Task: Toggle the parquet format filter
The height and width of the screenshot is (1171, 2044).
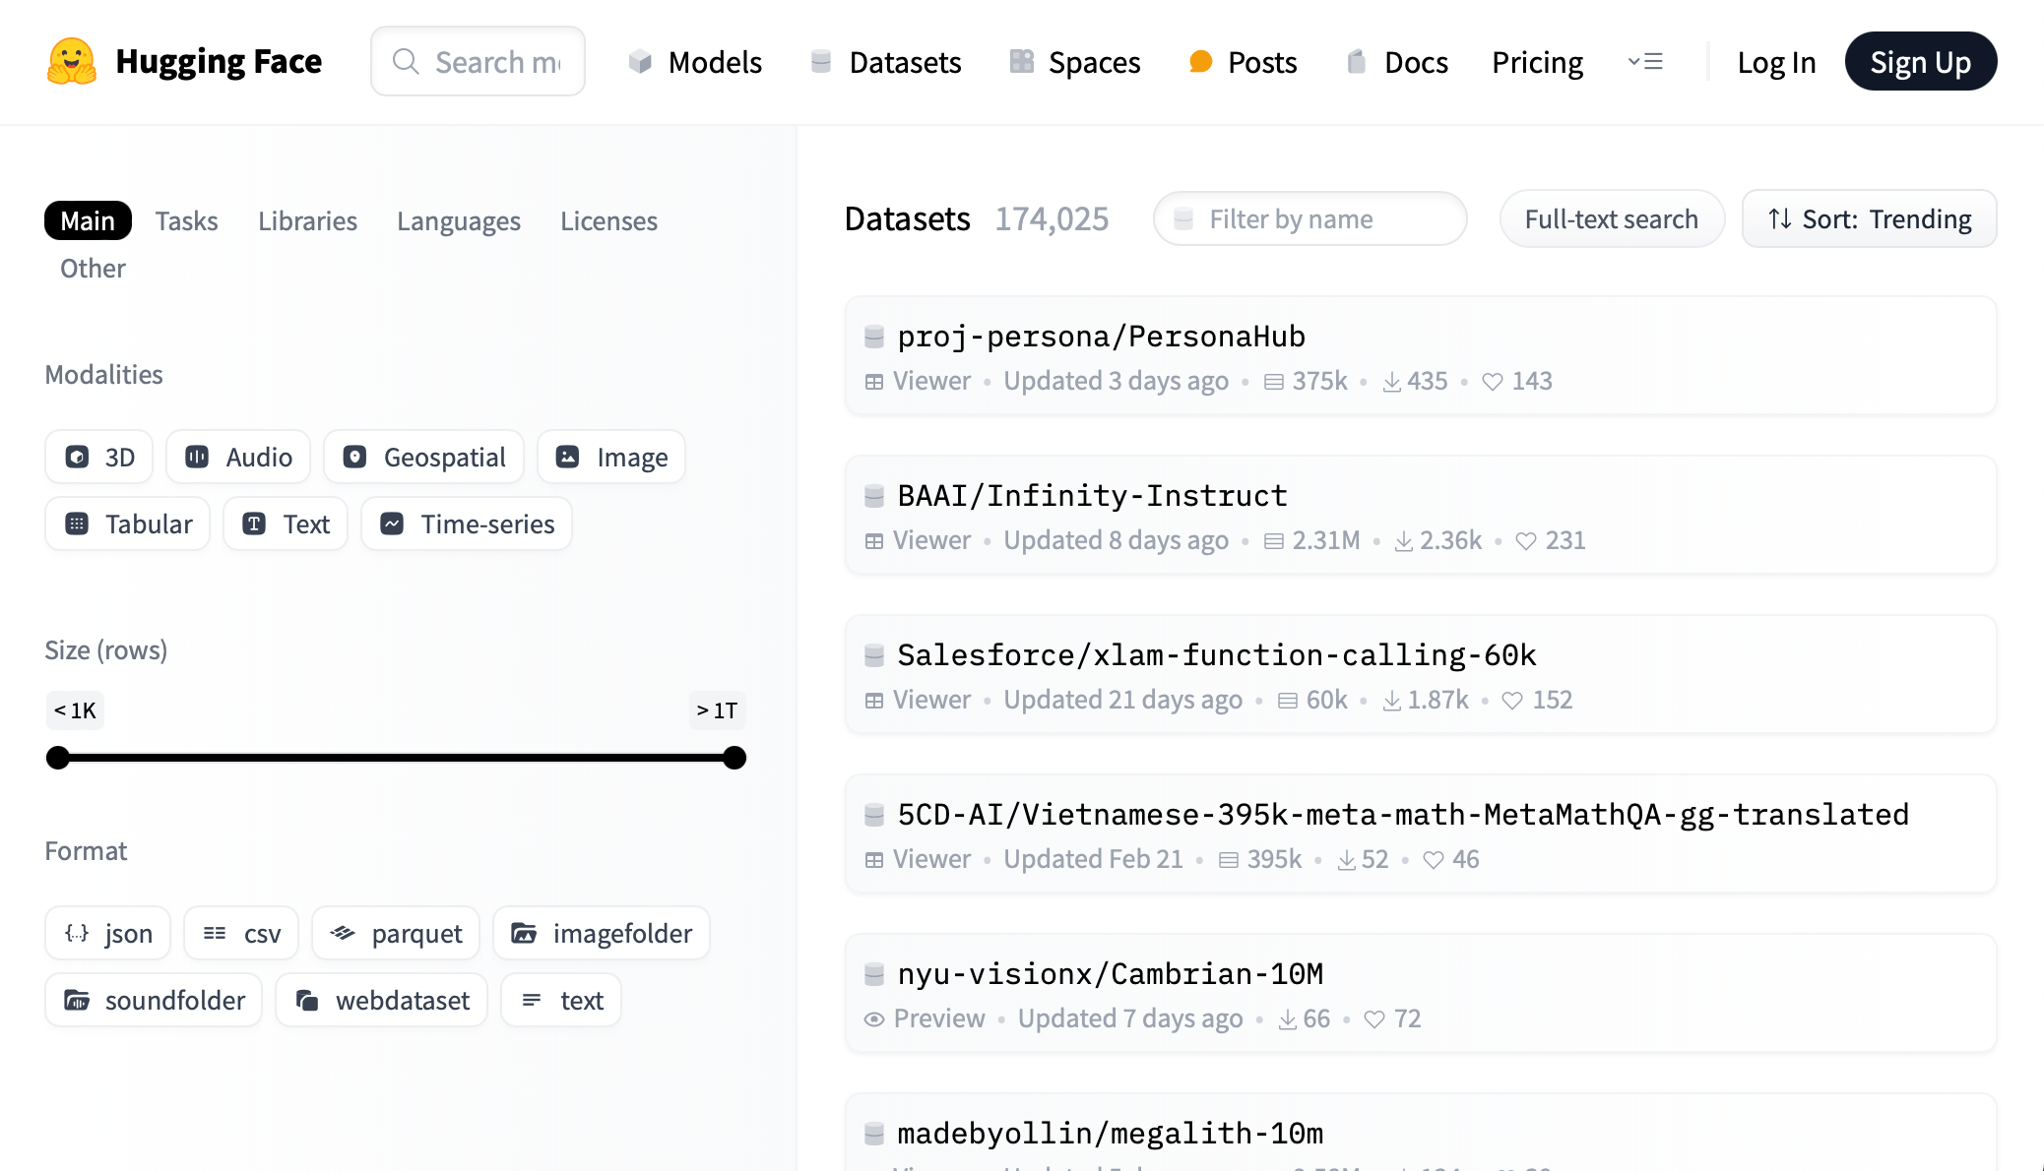Action: click(x=396, y=933)
